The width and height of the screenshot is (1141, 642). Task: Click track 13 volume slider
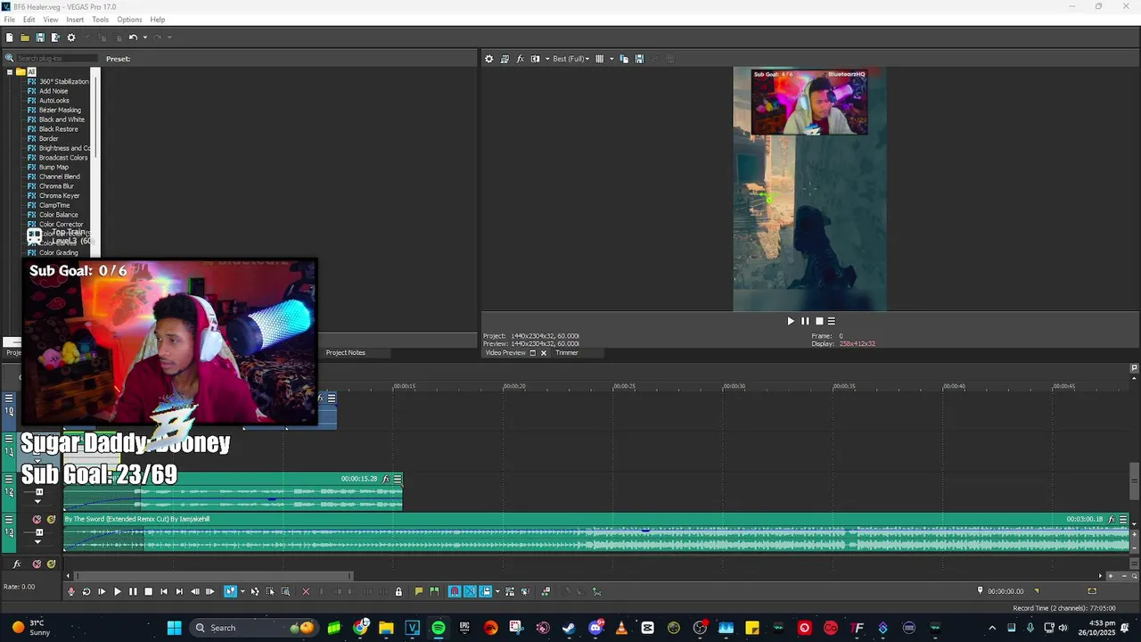pos(38,532)
